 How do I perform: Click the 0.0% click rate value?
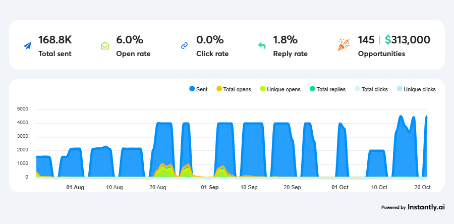[210, 40]
